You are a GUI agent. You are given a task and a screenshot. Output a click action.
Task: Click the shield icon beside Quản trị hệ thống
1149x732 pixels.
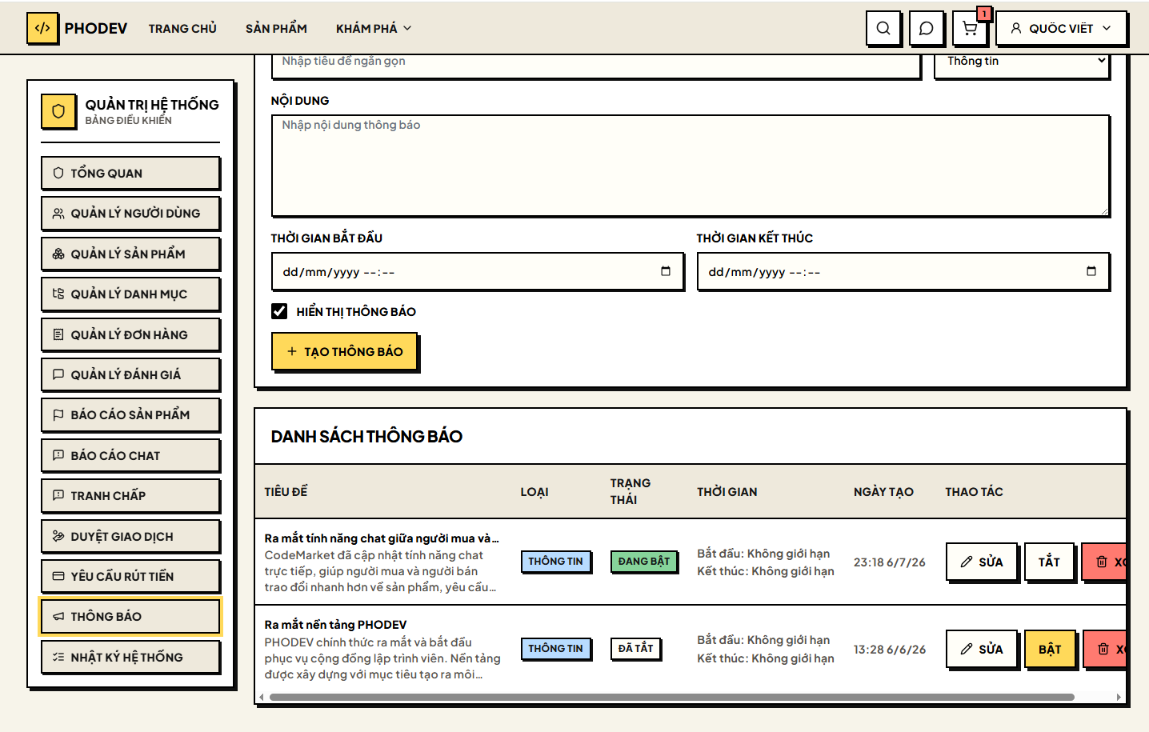point(58,111)
